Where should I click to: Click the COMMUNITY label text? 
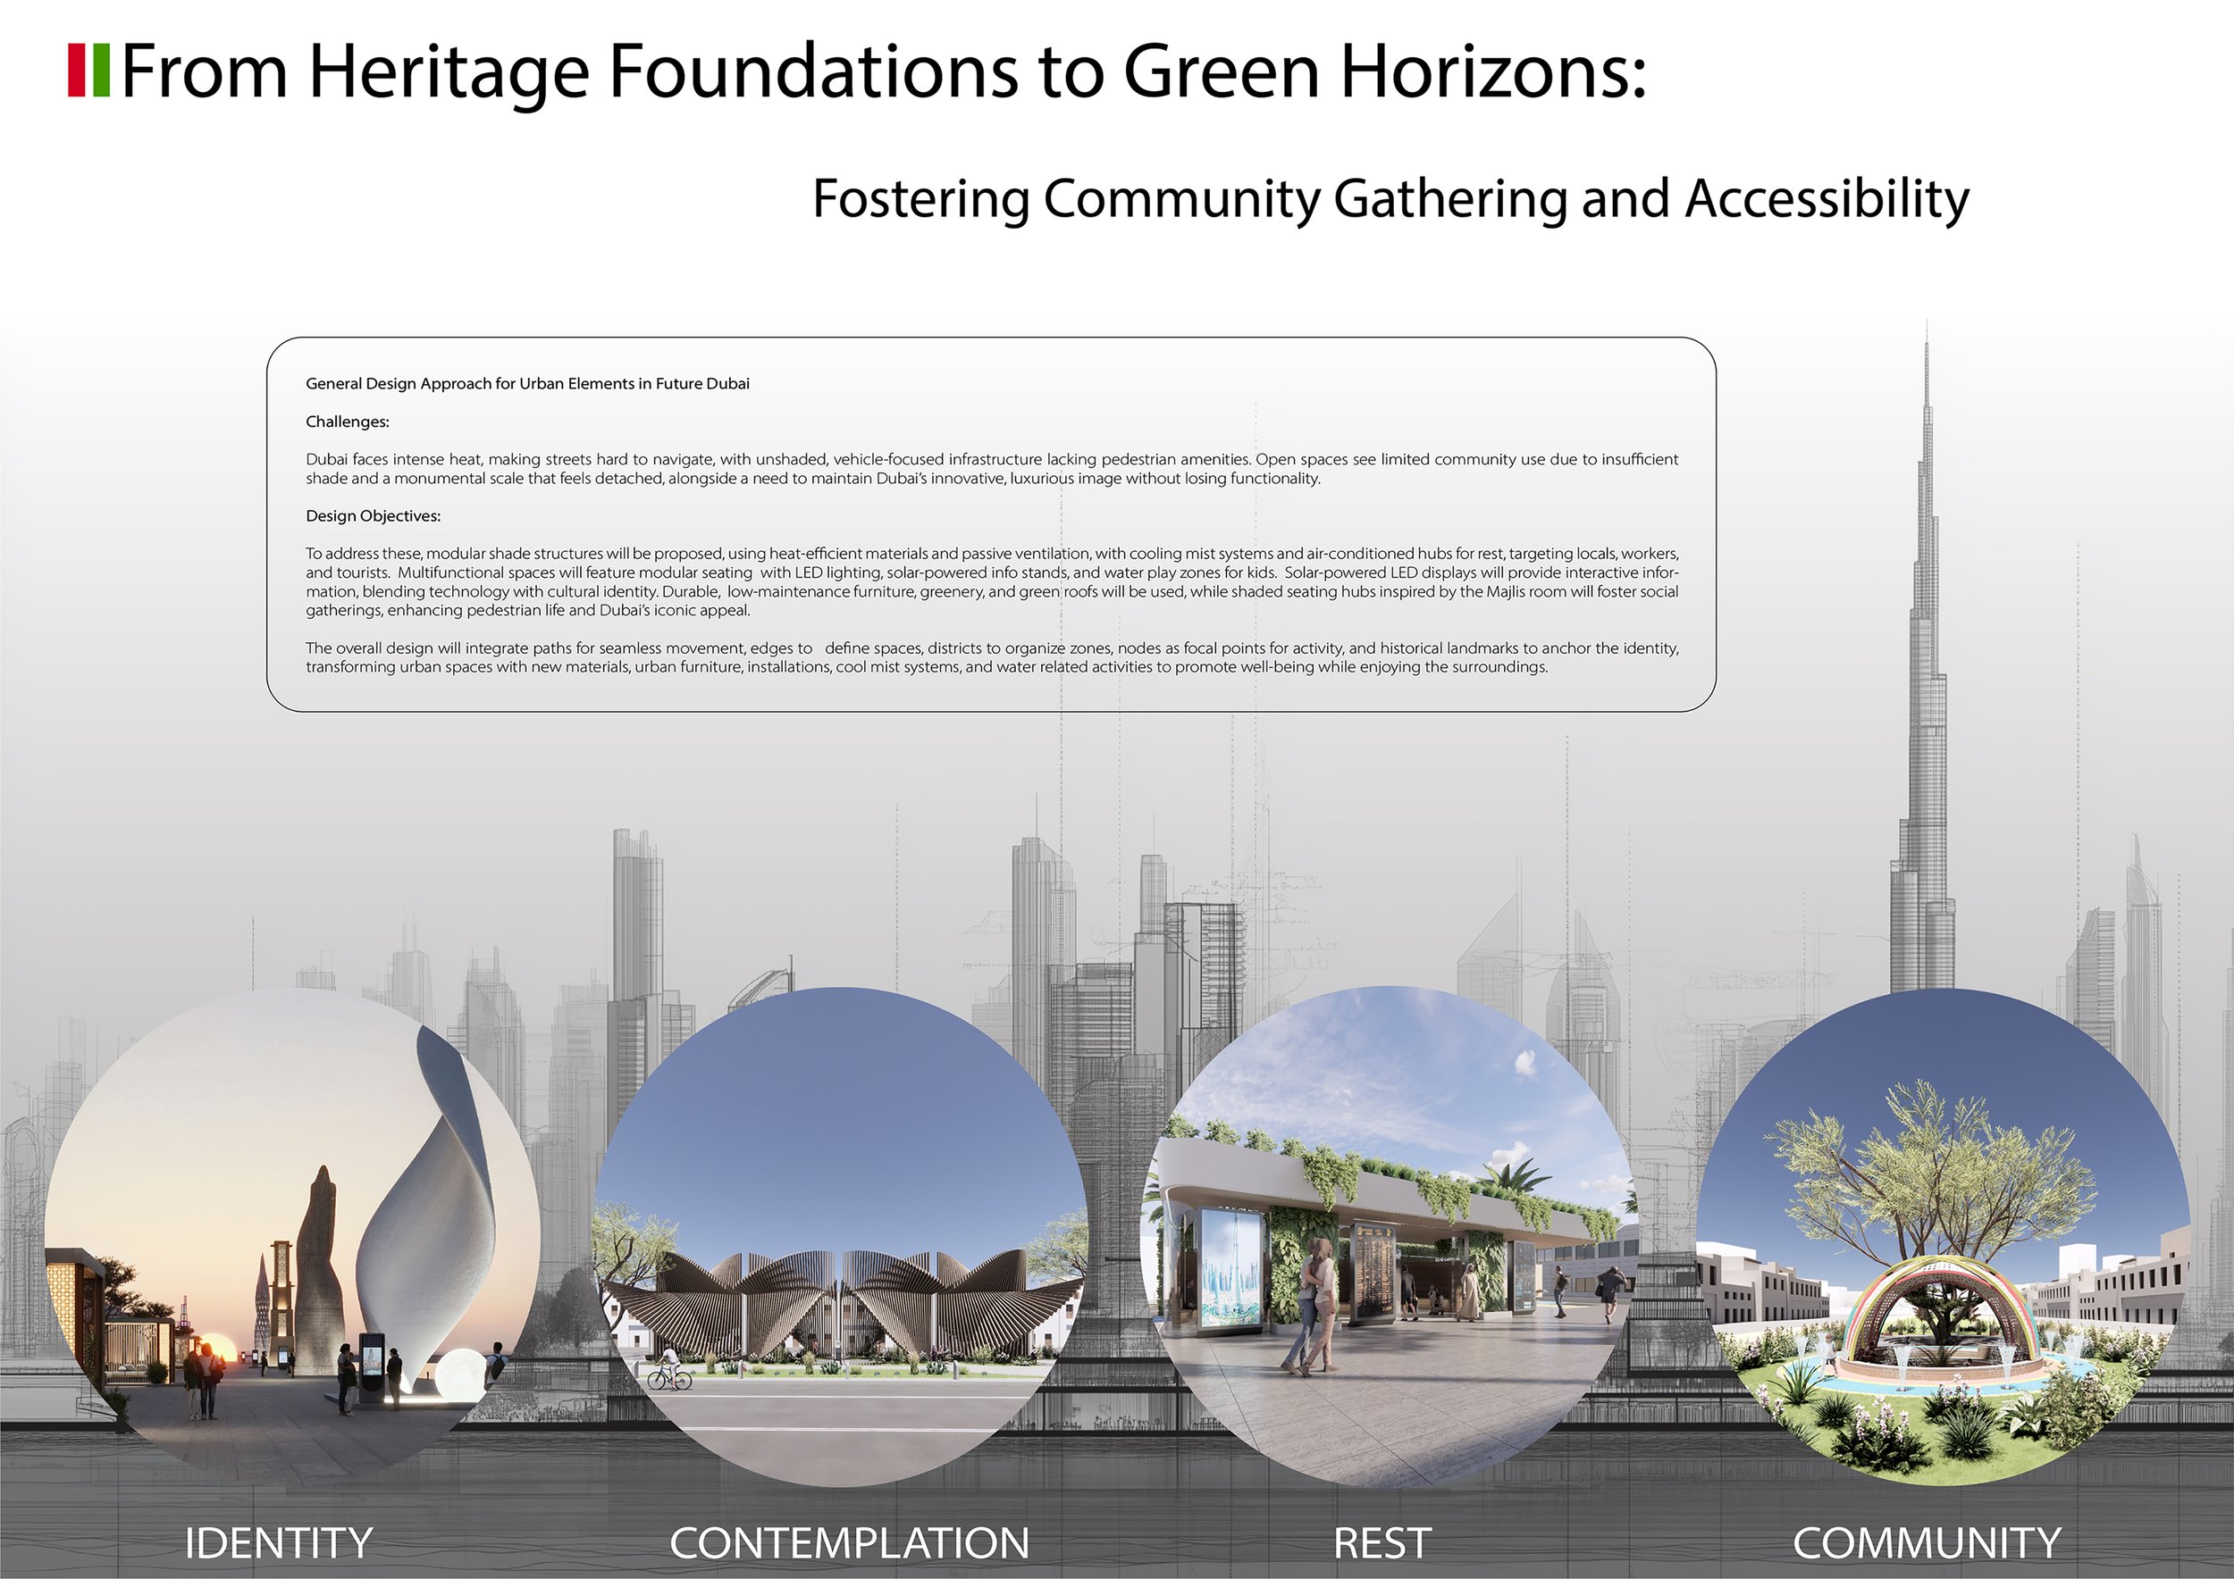pos(1927,1543)
